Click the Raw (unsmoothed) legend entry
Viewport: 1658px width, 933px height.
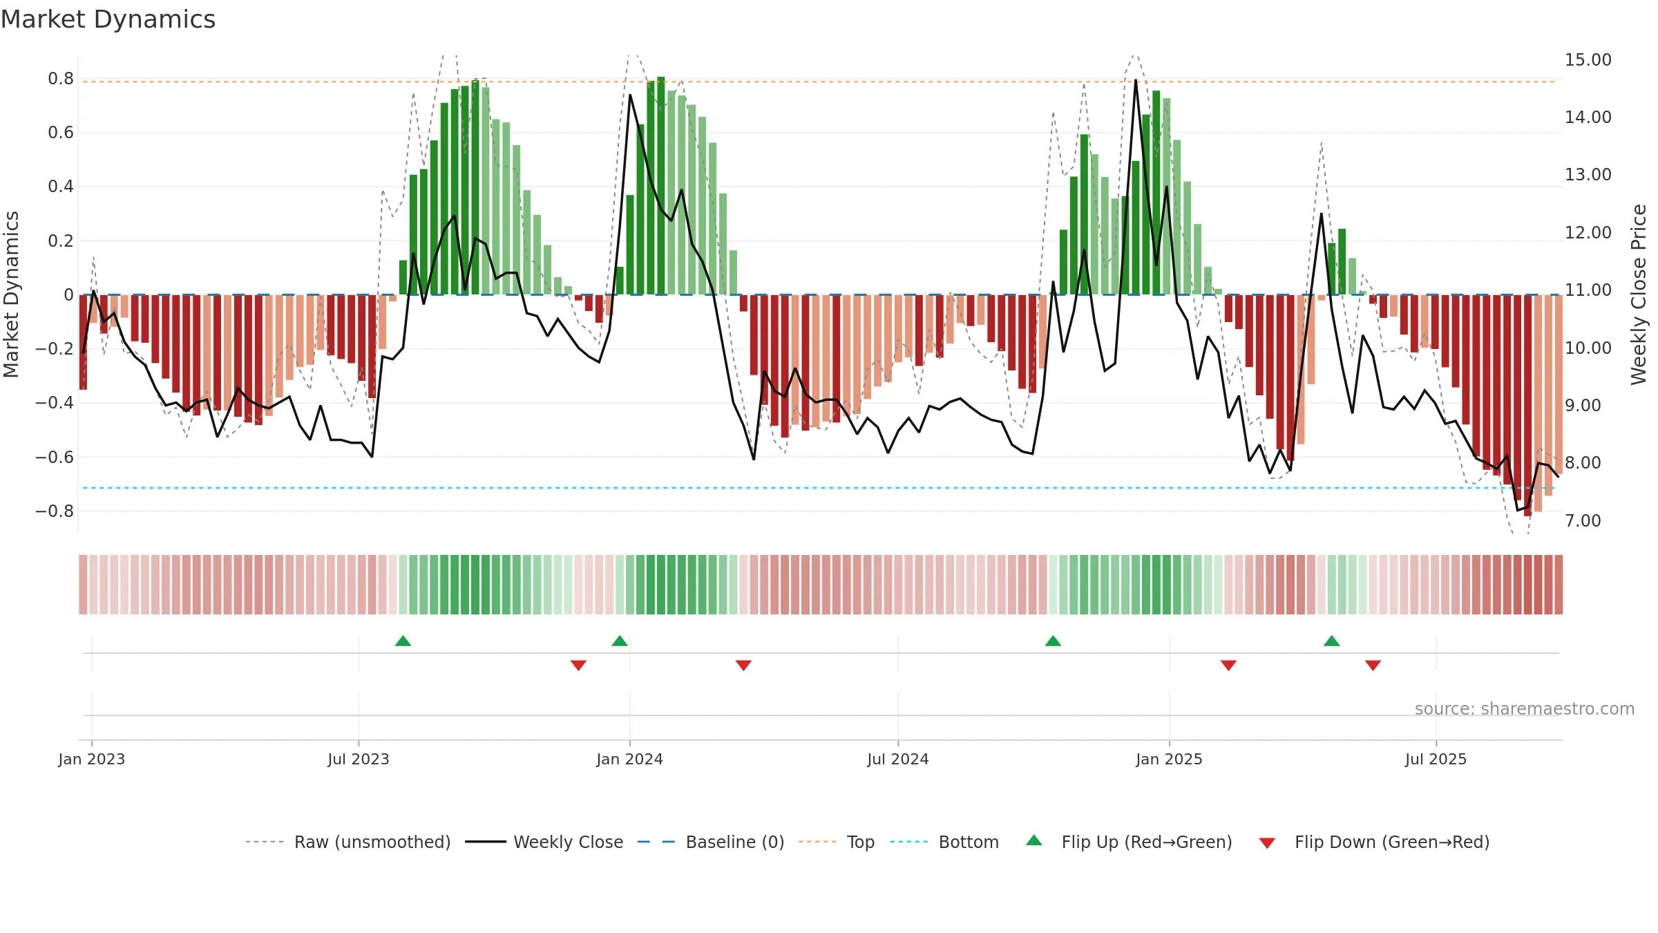click(x=347, y=842)
